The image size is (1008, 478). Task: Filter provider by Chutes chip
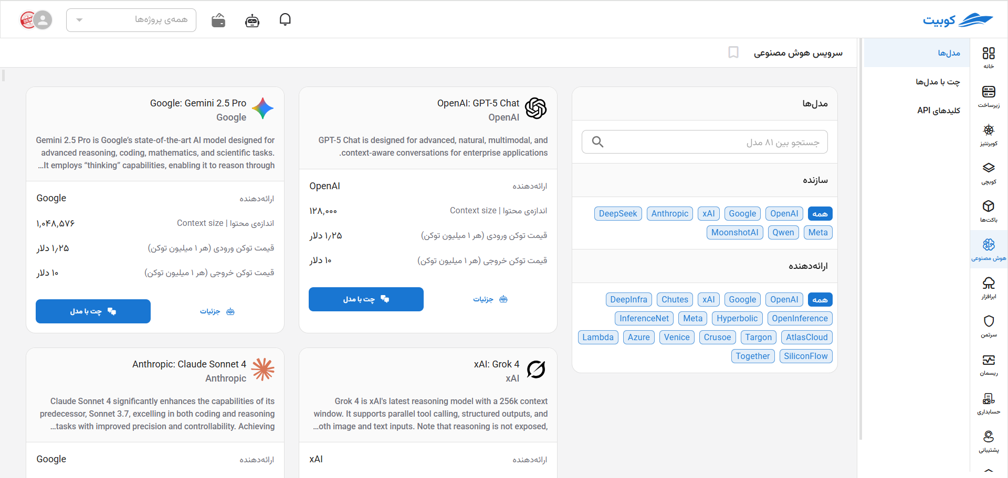click(x=675, y=299)
